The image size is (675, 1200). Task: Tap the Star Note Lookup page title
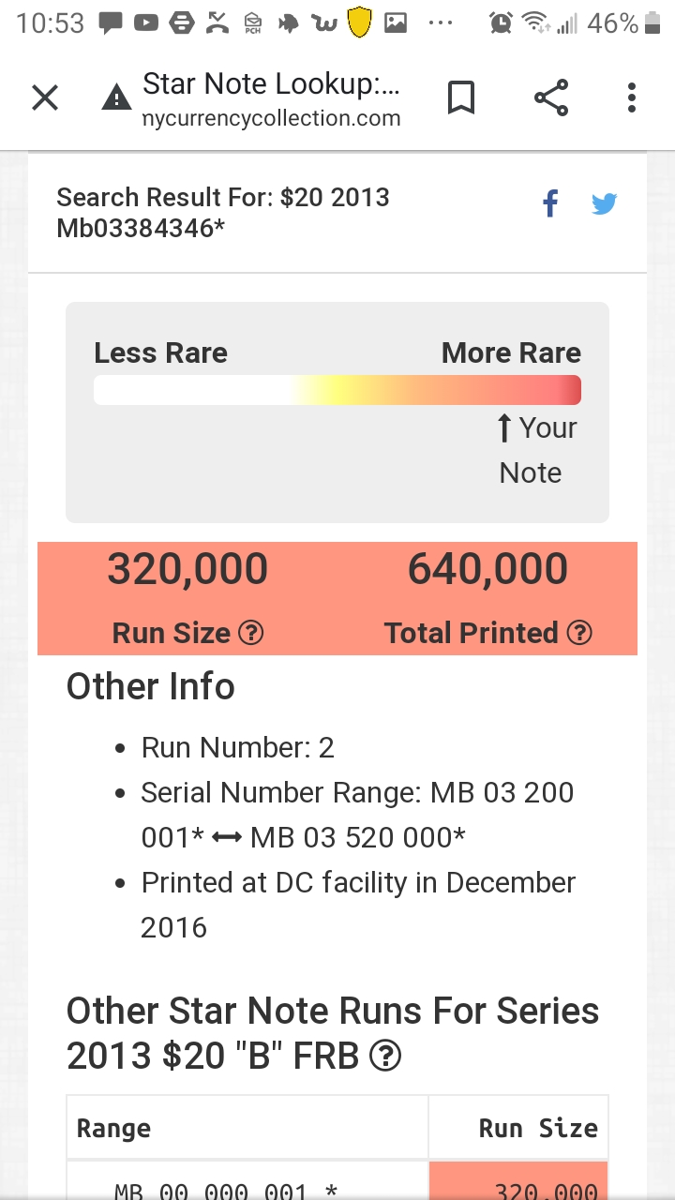pos(272,84)
